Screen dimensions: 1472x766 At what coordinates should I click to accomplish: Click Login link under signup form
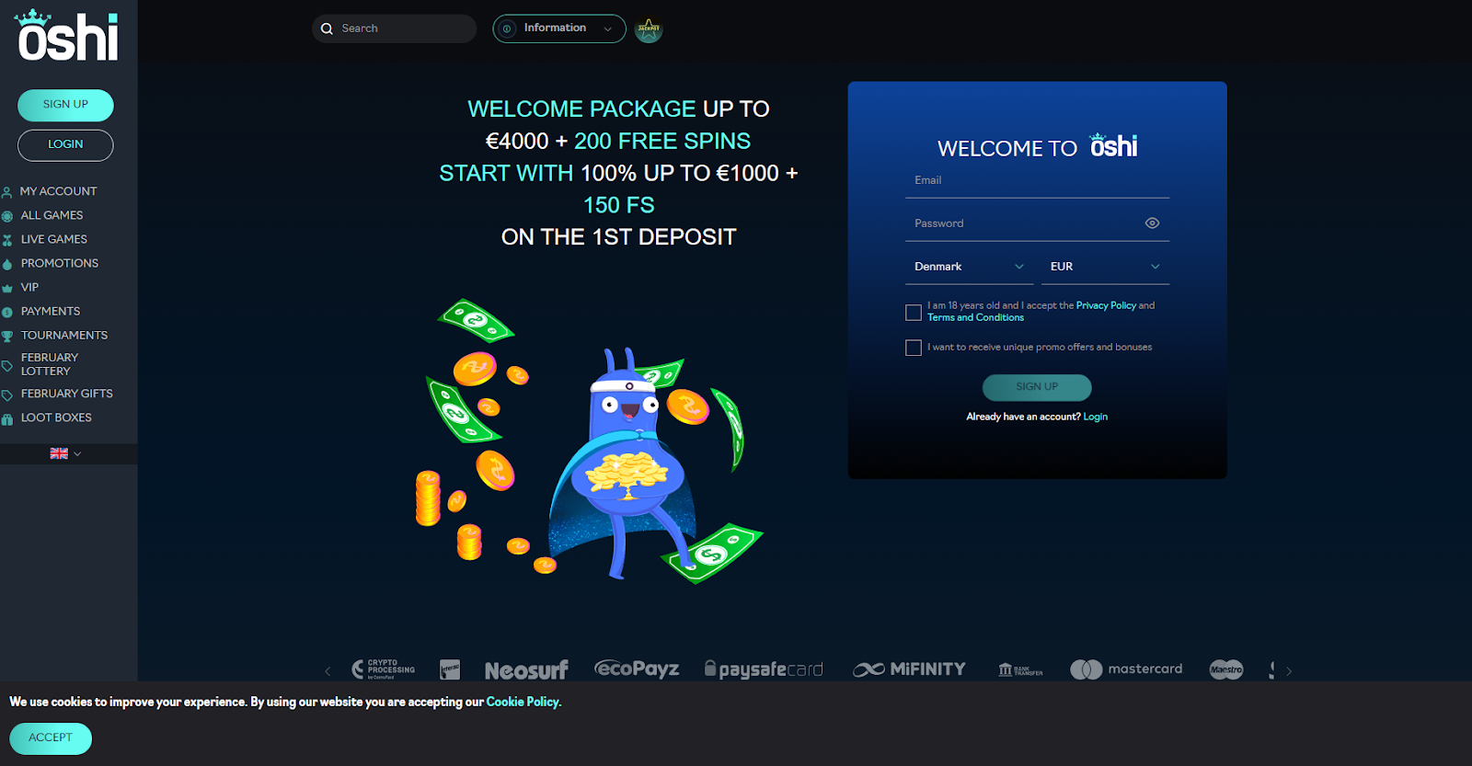coord(1096,417)
